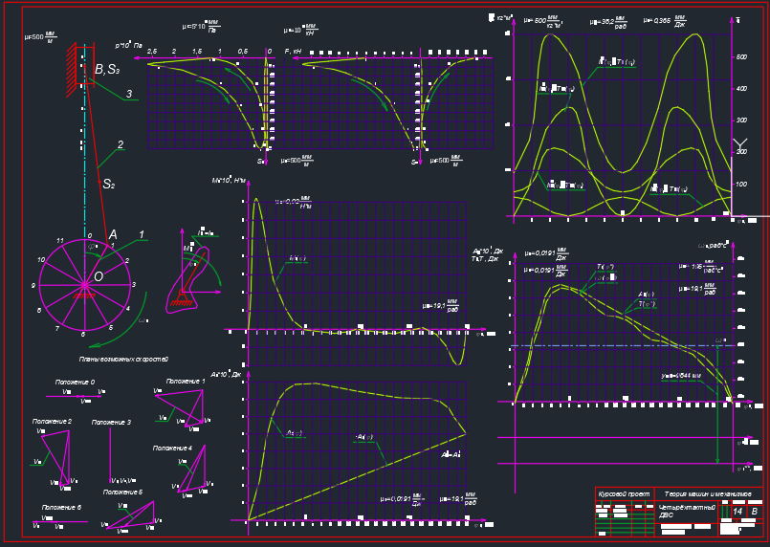Click sheet number "14" in title block
The image size is (770, 547).
point(737,512)
